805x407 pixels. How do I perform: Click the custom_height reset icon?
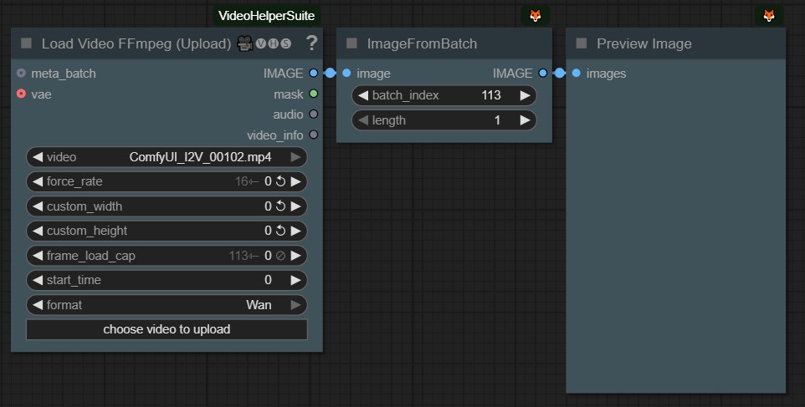click(x=280, y=231)
